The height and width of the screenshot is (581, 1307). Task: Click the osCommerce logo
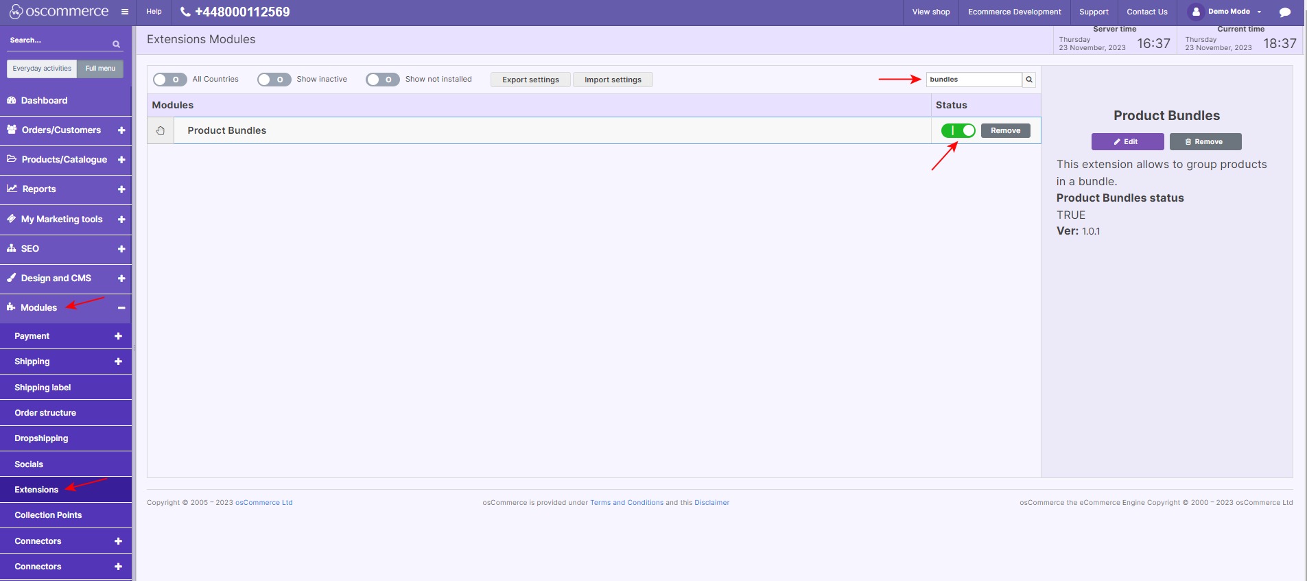pos(59,12)
